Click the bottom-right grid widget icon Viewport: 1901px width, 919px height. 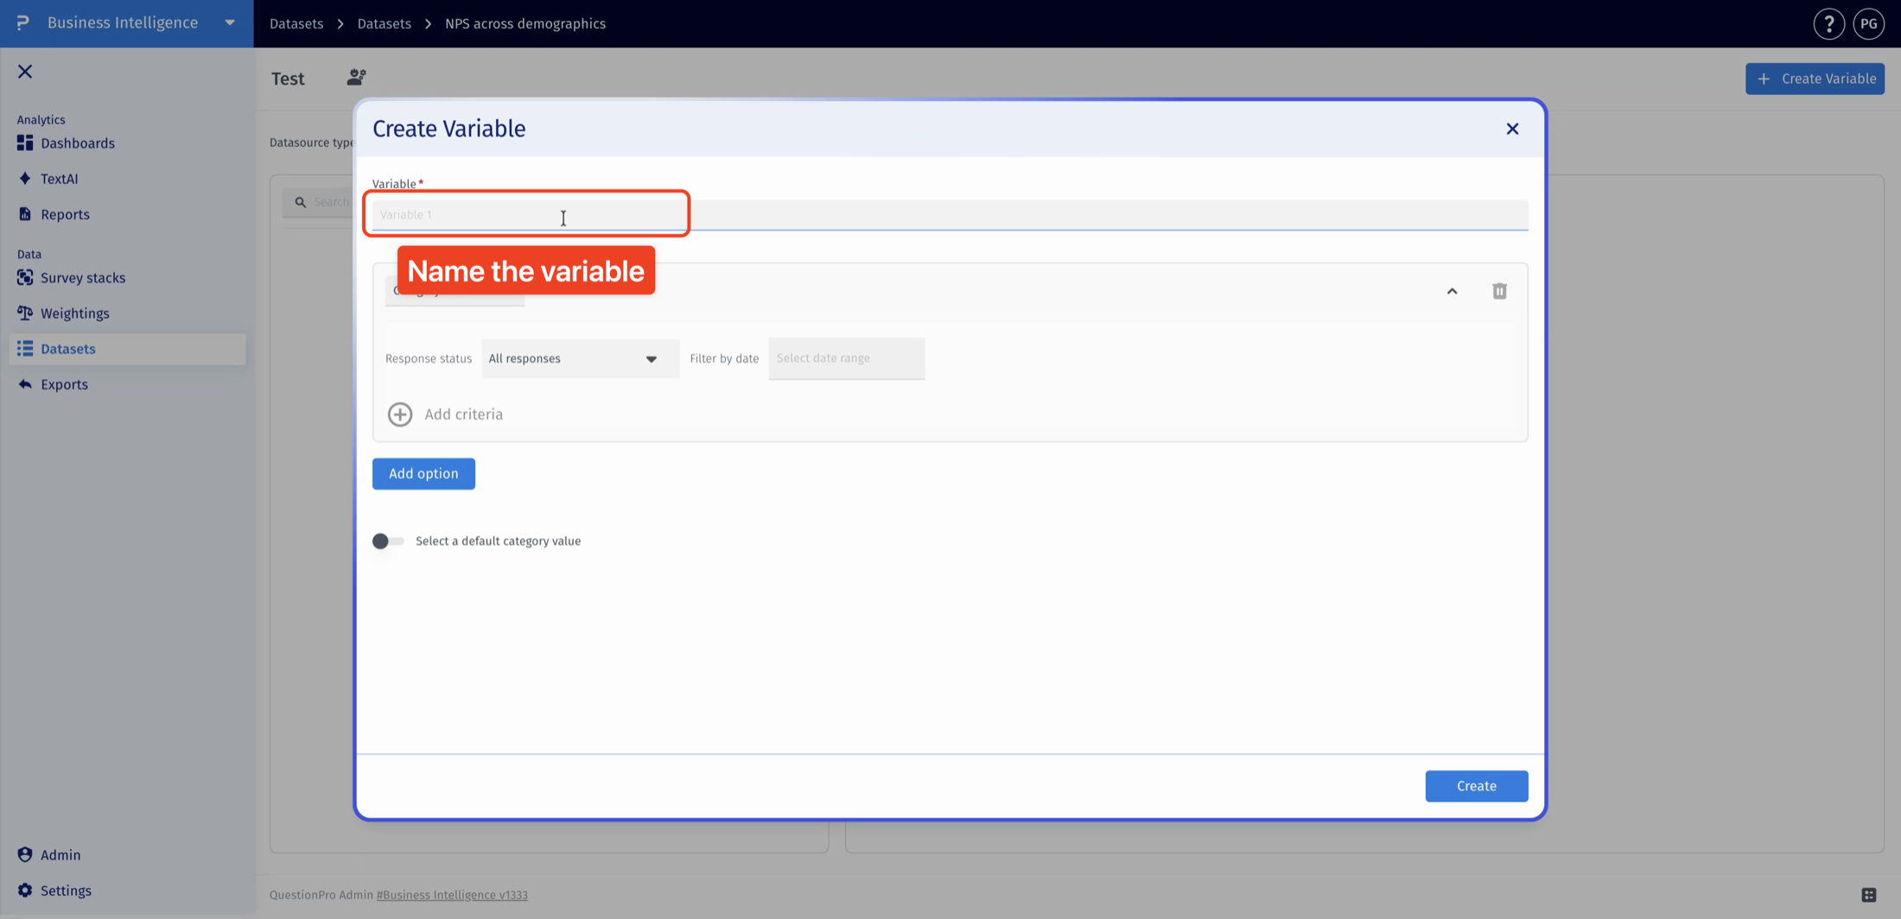1868,895
